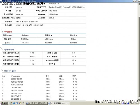Select the 4,609 Kbps download average
The image size is (140, 105).
click(x=49, y=39)
